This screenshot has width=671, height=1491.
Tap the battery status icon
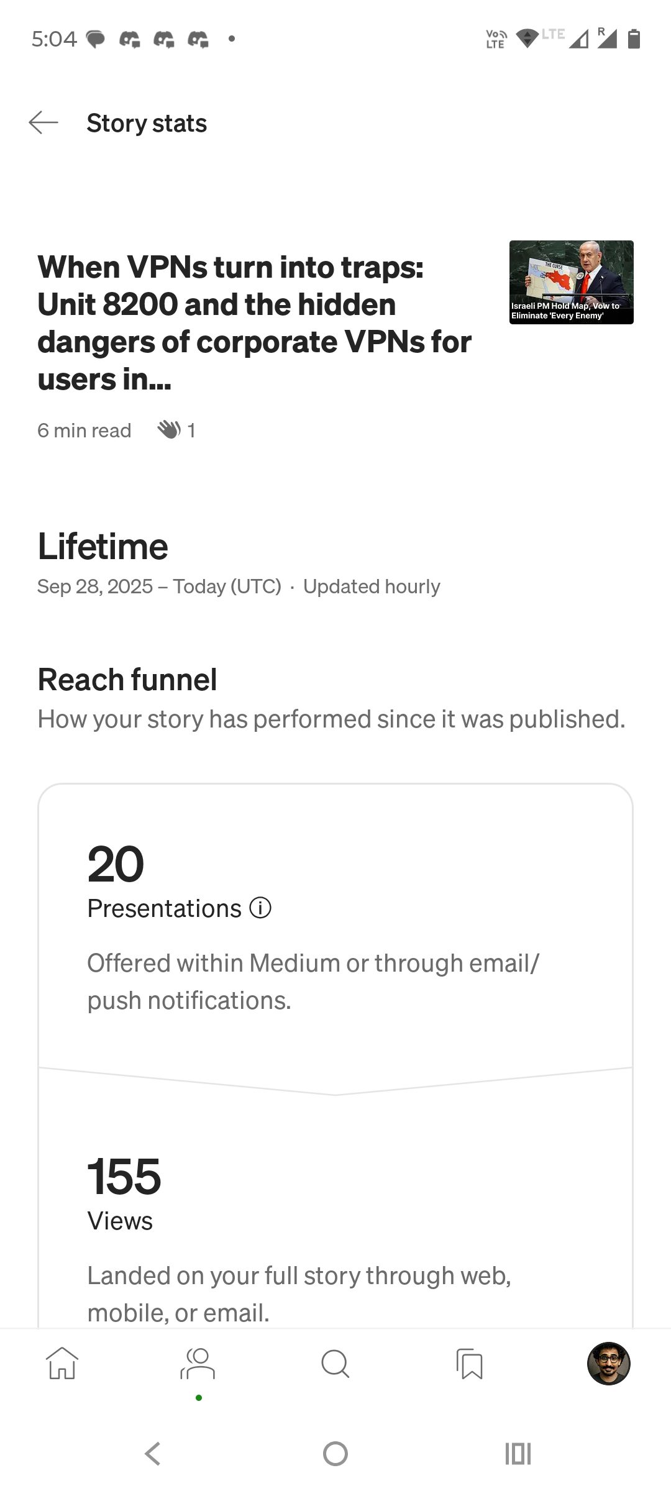click(x=634, y=39)
